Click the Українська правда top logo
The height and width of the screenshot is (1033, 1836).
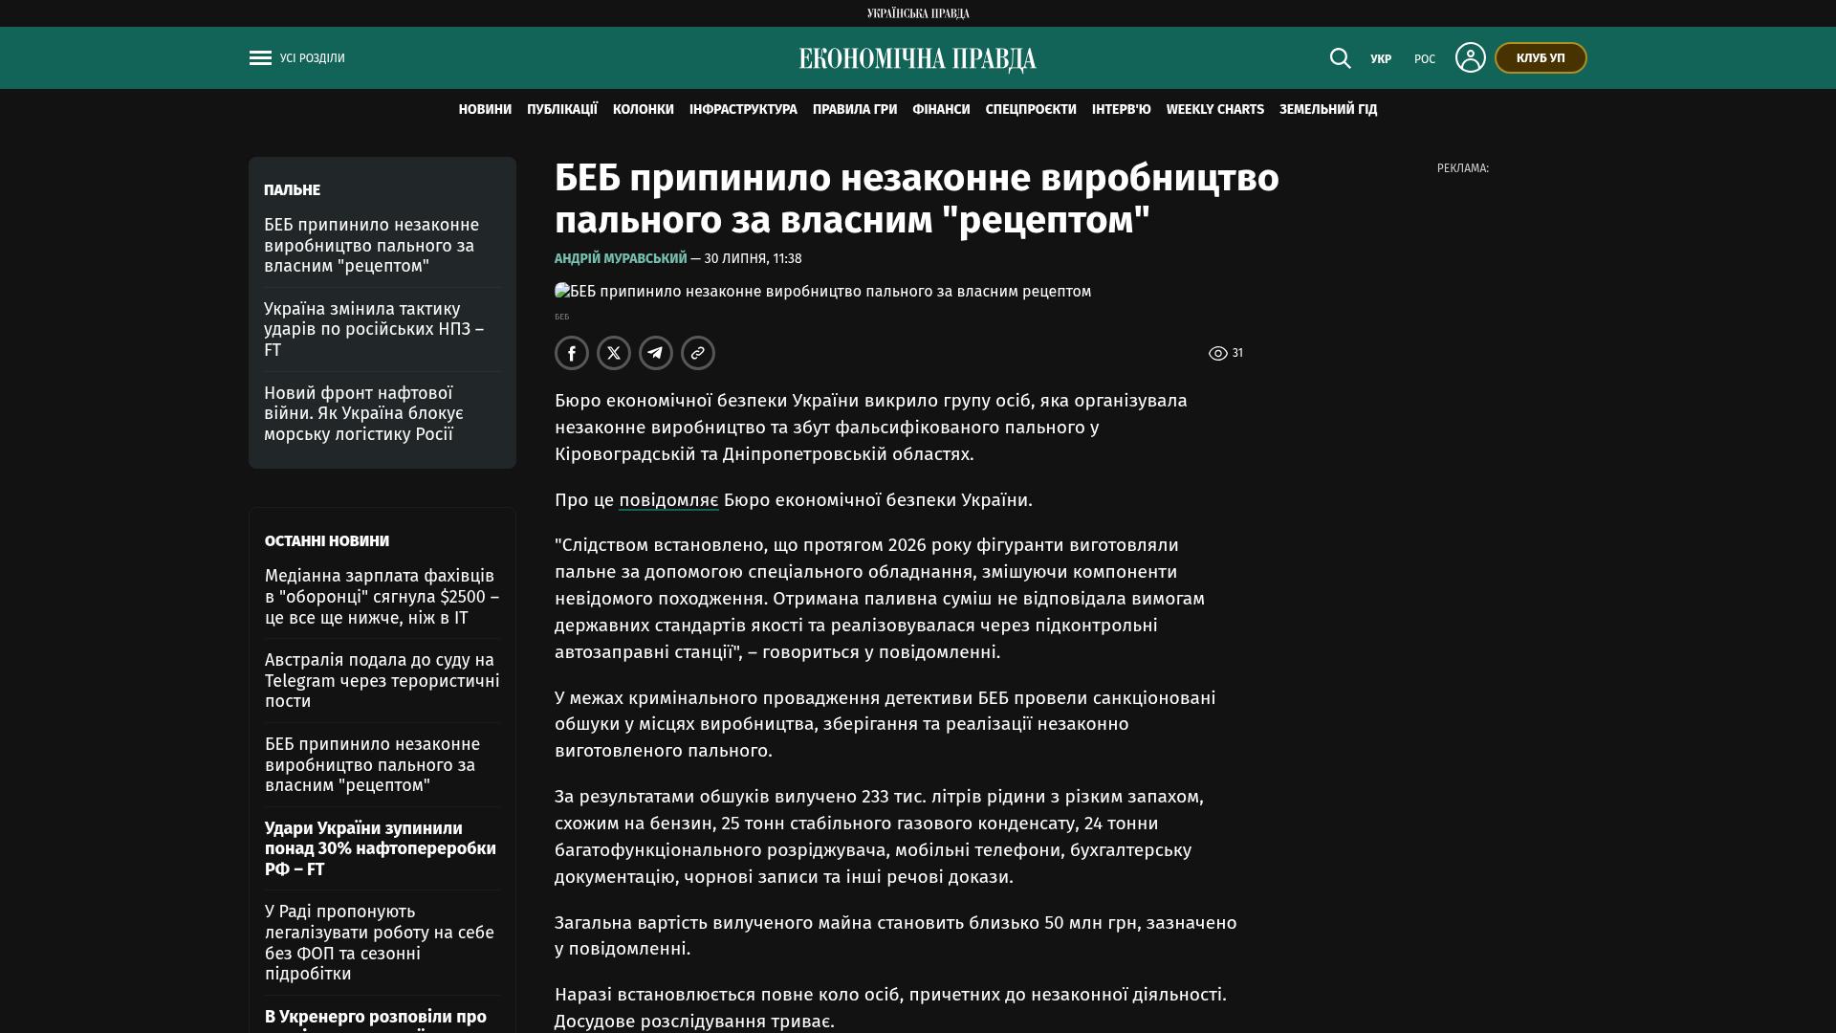click(x=918, y=13)
